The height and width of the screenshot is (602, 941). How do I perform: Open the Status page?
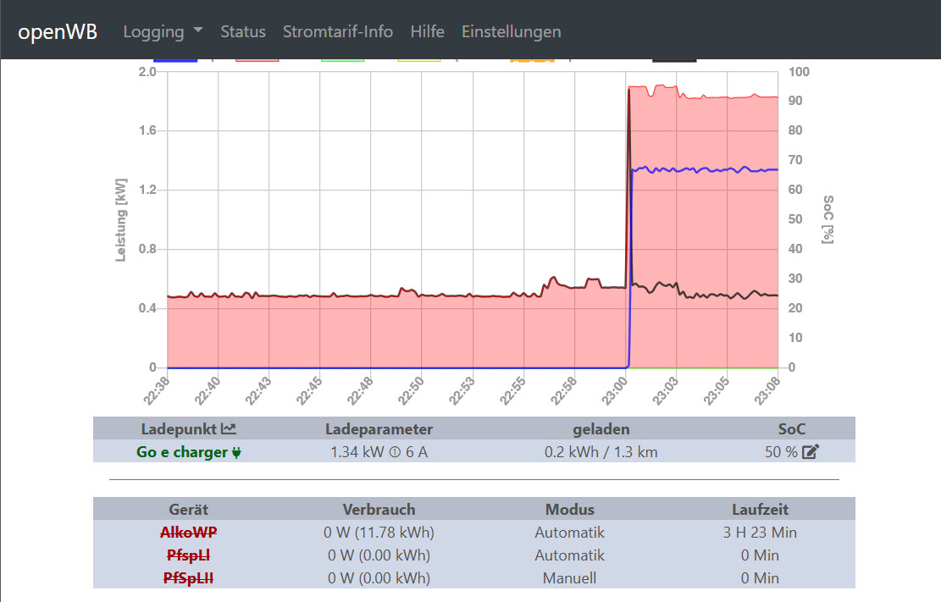tap(243, 31)
